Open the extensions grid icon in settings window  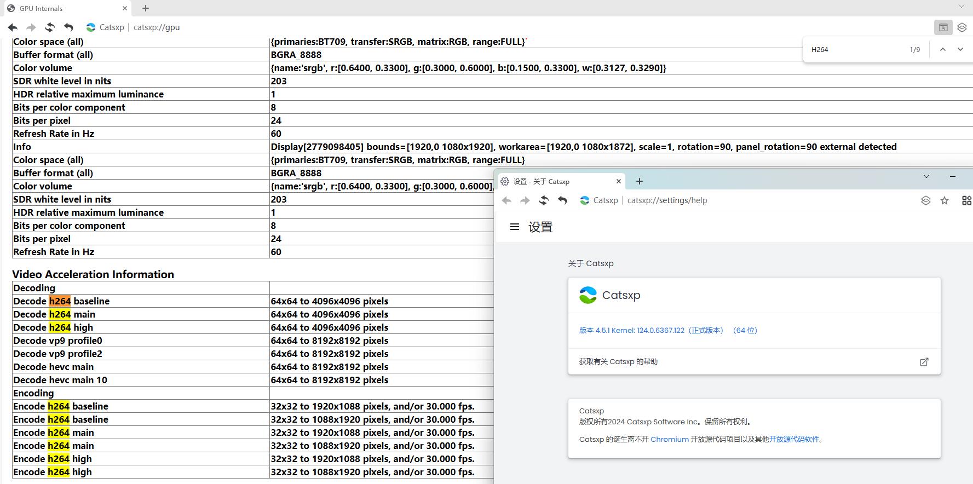[966, 200]
